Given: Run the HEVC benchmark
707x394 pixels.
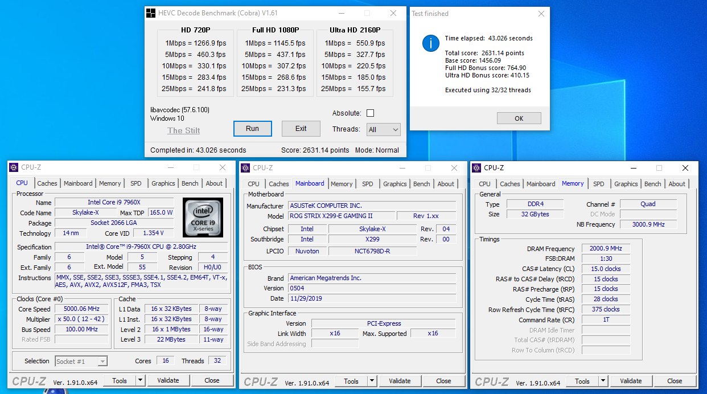Looking at the screenshot, I should click(x=253, y=129).
